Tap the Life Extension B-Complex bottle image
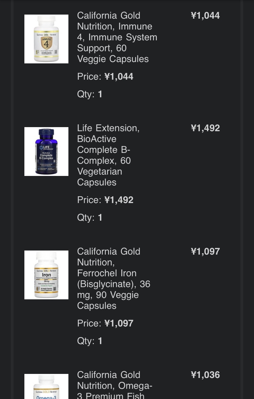 coord(46,151)
